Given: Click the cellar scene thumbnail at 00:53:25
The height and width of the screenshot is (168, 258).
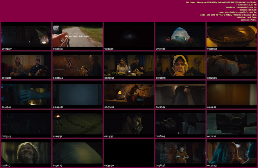Looking at the screenshot, I should point(129,95).
